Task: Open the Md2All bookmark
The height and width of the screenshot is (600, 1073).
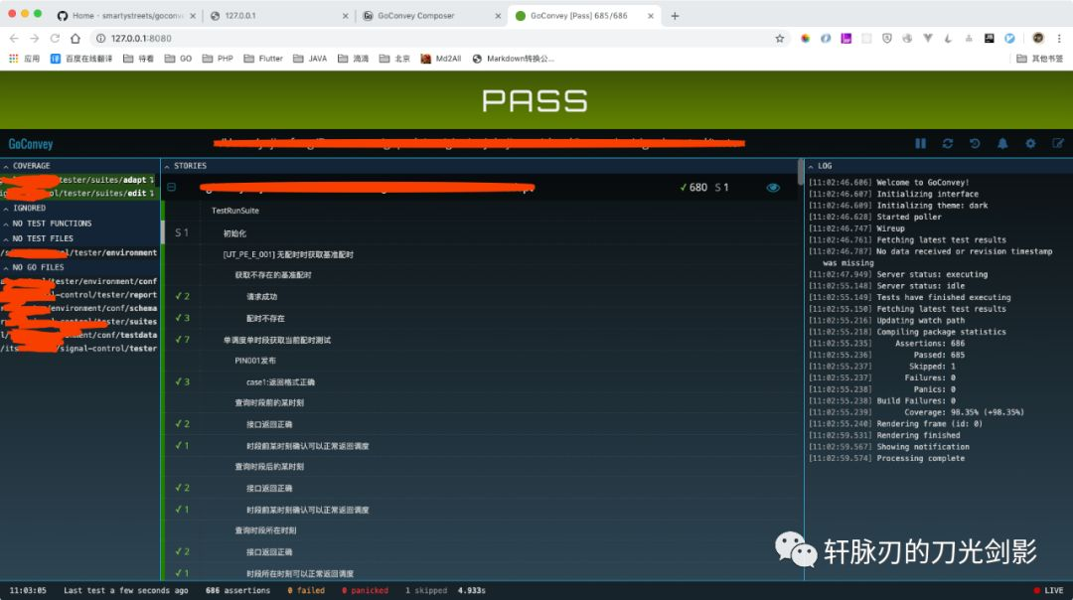Action: (441, 59)
